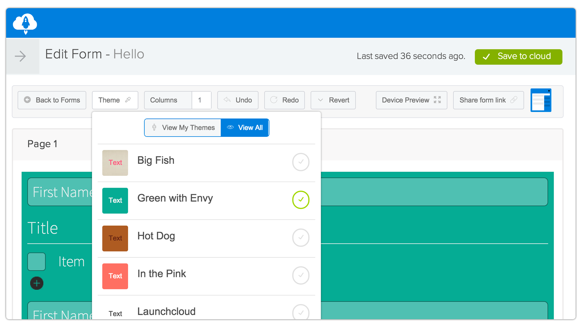
Task: Click the form layout panel icon
Action: point(541,100)
